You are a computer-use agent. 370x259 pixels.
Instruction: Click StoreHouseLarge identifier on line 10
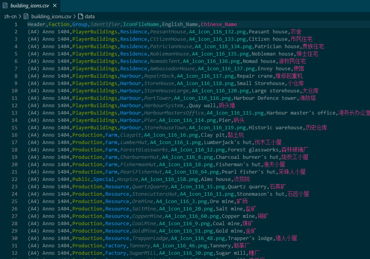[x=167, y=91]
